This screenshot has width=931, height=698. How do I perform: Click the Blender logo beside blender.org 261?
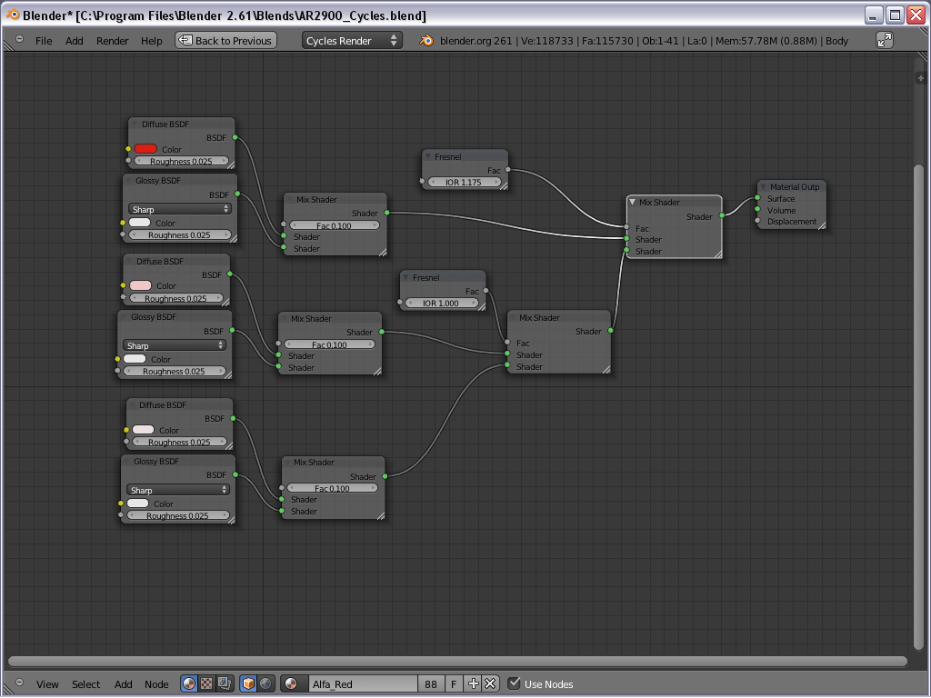tap(426, 40)
